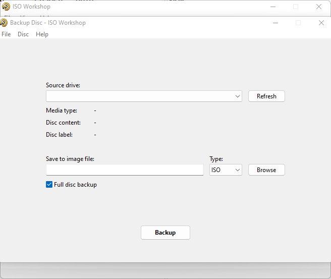331x279 pixels.
Task: Click the Browse button
Action: (x=266, y=170)
